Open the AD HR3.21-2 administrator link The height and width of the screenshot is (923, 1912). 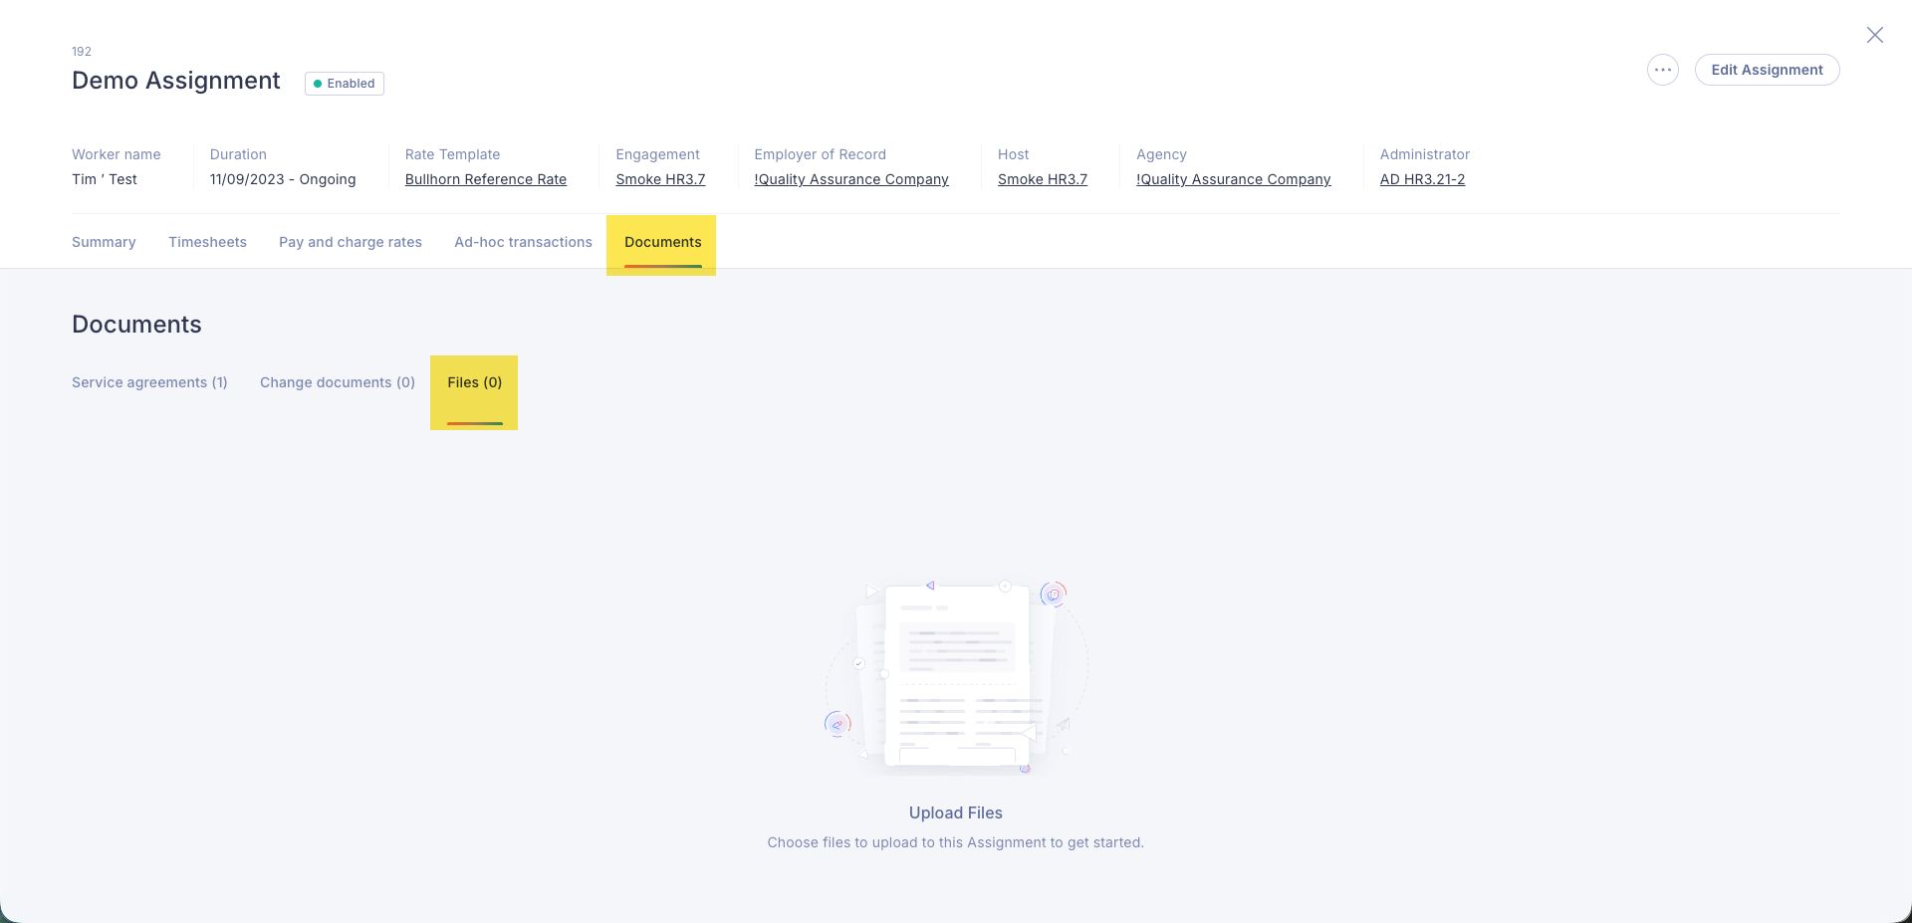click(1422, 179)
